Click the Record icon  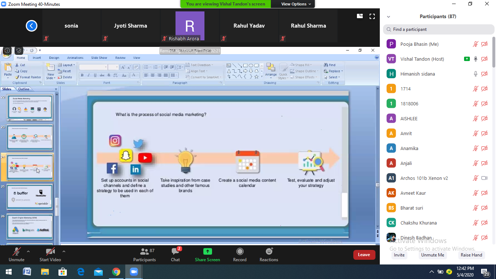pyautogui.click(x=240, y=251)
